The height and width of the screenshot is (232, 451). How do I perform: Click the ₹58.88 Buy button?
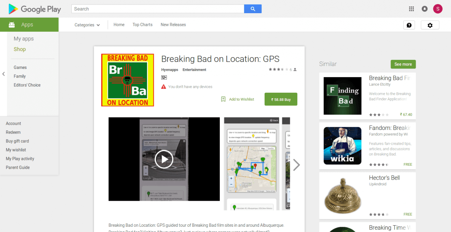click(281, 99)
